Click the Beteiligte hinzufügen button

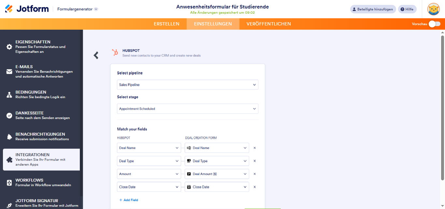click(373, 9)
